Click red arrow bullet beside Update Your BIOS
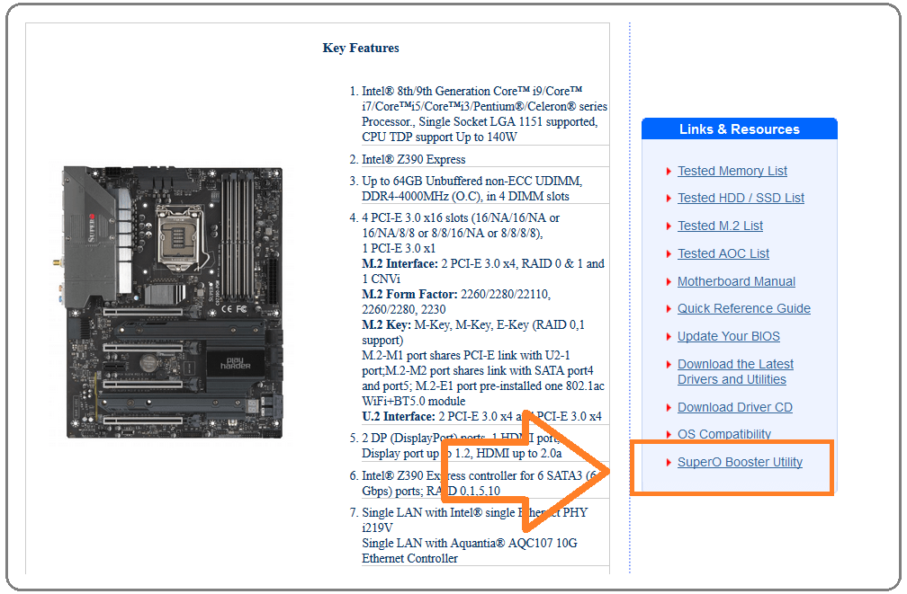Viewport: 907px width, 594px height. coord(669,337)
